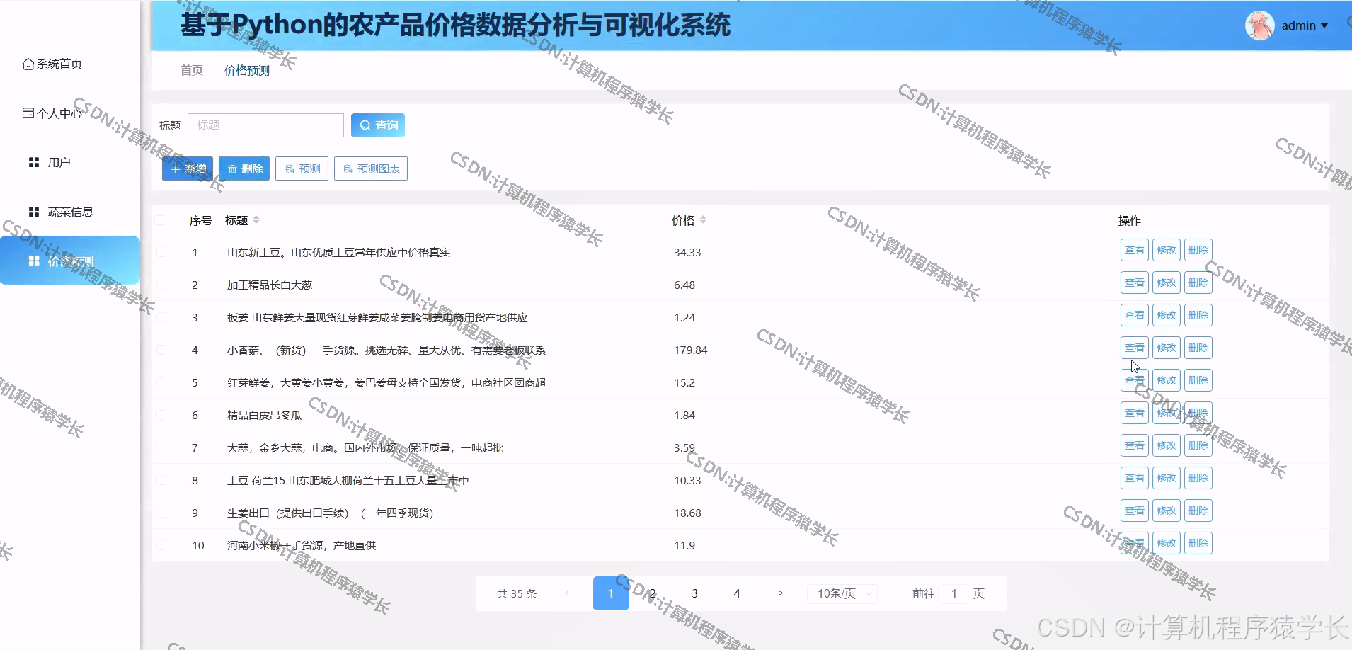
Task: Check the row 2 checkbox for 加工精品长白大葱
Action: pos(161,285)
